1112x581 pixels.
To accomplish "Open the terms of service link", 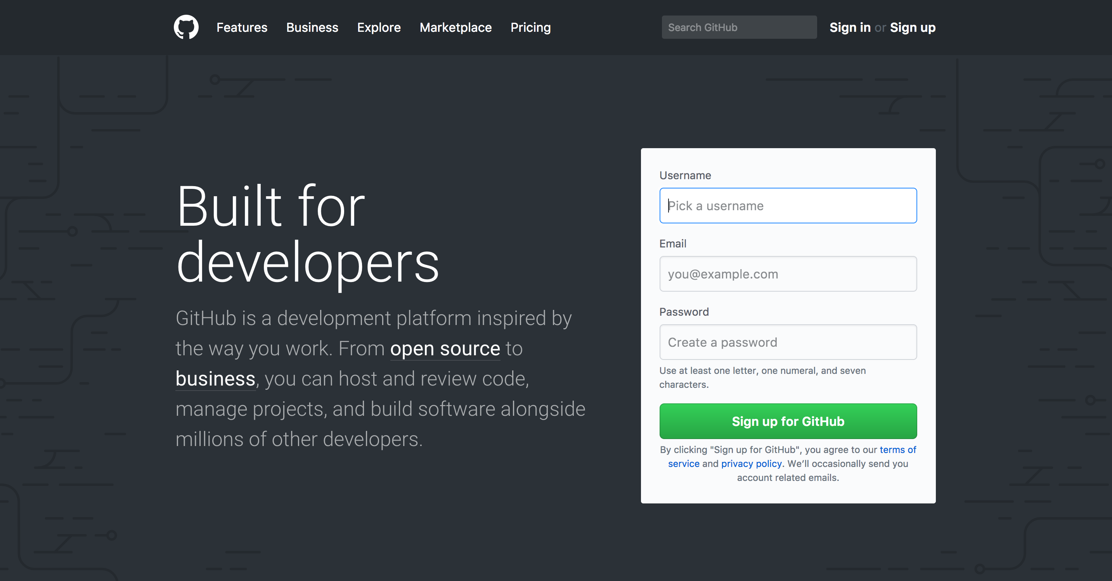I will (x=898, y=450).
